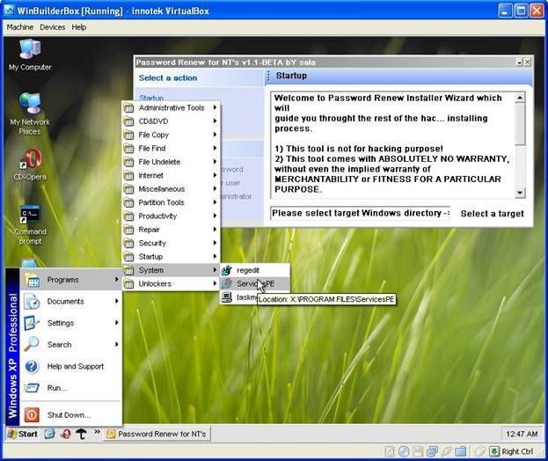Click the welcome text scrollbar down arrow
The image size is (548, 461).
click(x=520, y=193)
